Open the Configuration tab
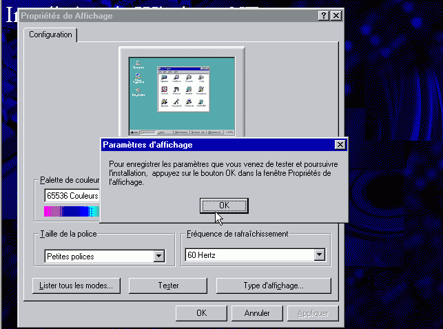The height and width of the screenshot is (329, 443). (50, 34)
